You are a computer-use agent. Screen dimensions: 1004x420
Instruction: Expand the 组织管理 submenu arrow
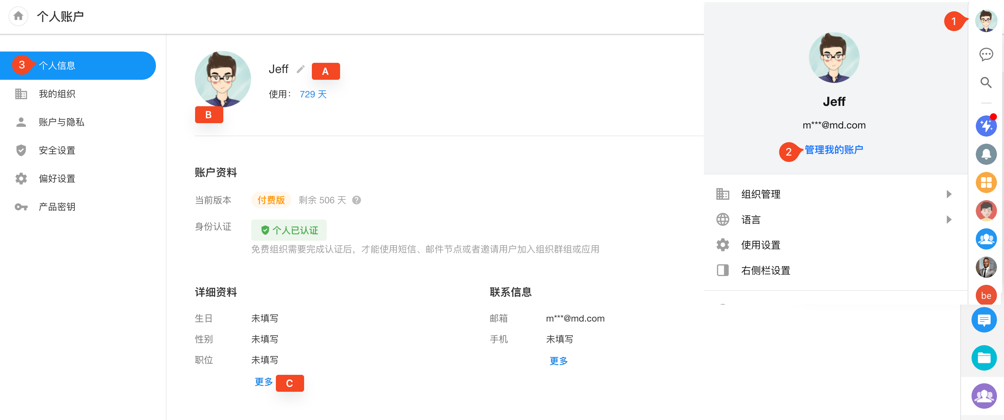pos(949,194)
